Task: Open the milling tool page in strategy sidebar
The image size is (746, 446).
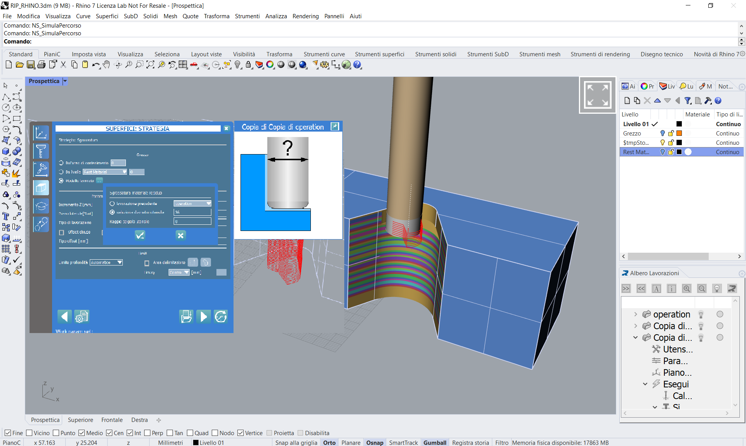Action: [x=41, y=151]
